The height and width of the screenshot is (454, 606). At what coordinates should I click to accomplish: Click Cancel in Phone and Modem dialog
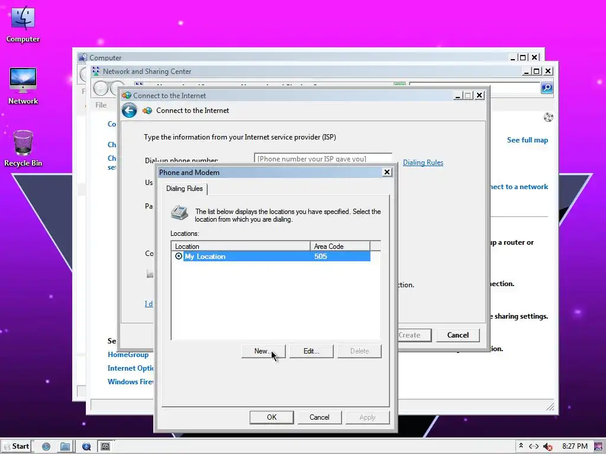319,417
